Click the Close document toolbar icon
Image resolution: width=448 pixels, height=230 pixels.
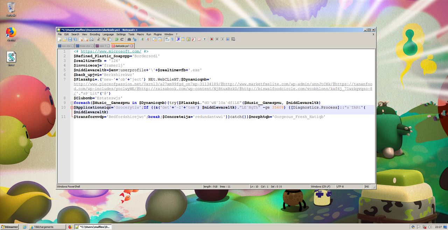click(81, 39)
